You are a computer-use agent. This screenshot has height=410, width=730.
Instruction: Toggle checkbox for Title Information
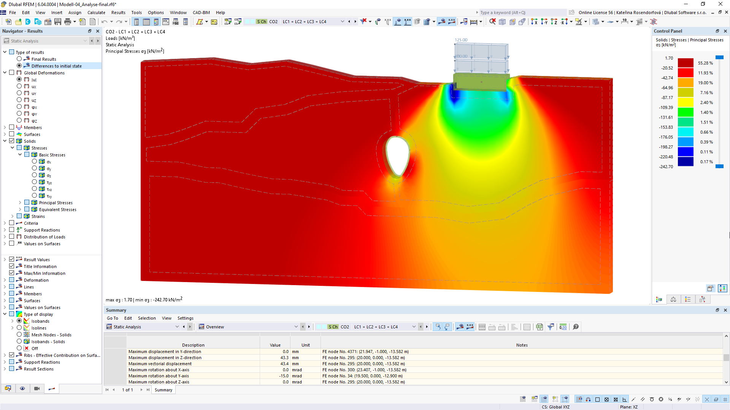coord(12,266)
